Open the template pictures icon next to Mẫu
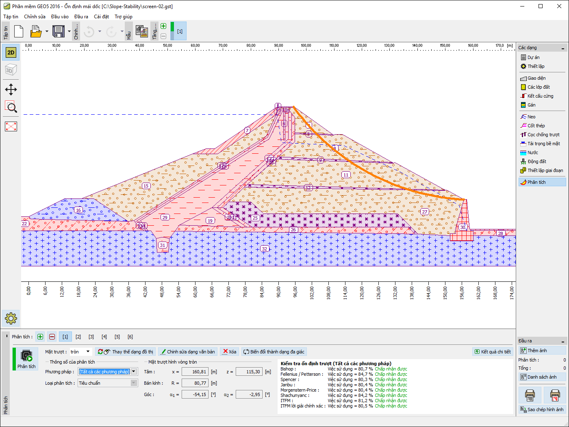This screenshot has height=427, width=569. click(x=142, y=31)
